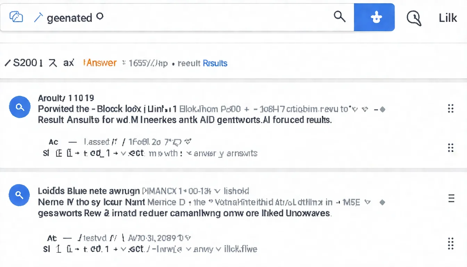Click the chat bubble icon in the search bar
Image resolution: width=467 pixels, height=267 pixels.
pos(16,17)
